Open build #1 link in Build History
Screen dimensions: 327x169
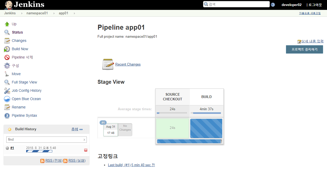coord(12,148)
